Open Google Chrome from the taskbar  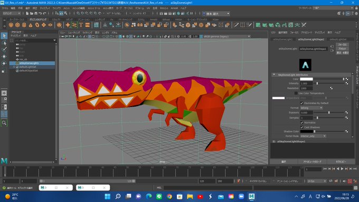point(169,196)
